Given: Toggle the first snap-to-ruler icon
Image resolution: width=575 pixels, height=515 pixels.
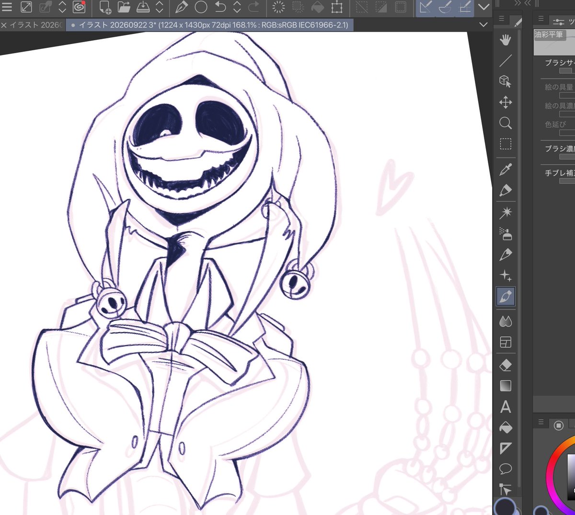Looking at the screenshot, I should pos(425,7).
